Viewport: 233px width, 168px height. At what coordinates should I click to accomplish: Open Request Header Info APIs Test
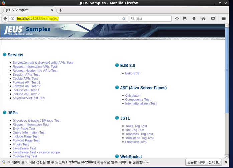click(35, 71)
